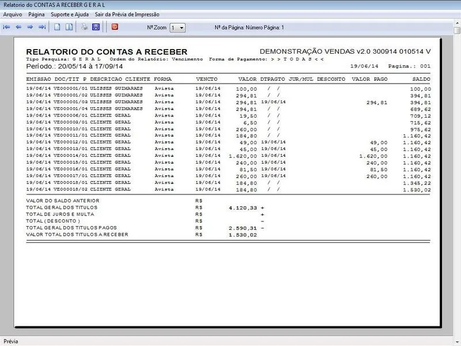Click the vertical scrollbar on the right

(456, 173)
